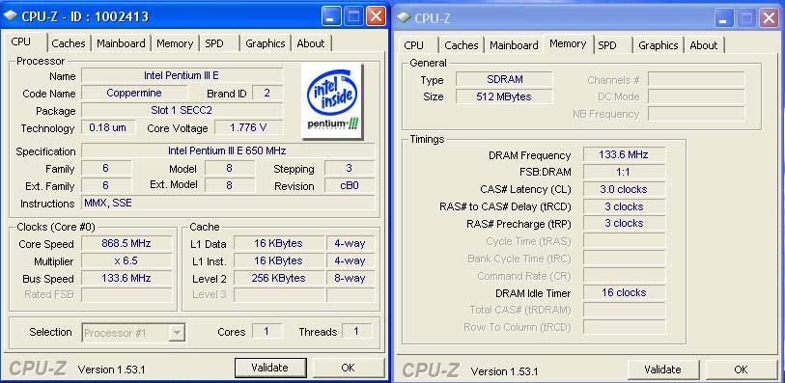785x383 pixels.
Task: Close the right CPU-Z memory window
Action: coord(769,18)
